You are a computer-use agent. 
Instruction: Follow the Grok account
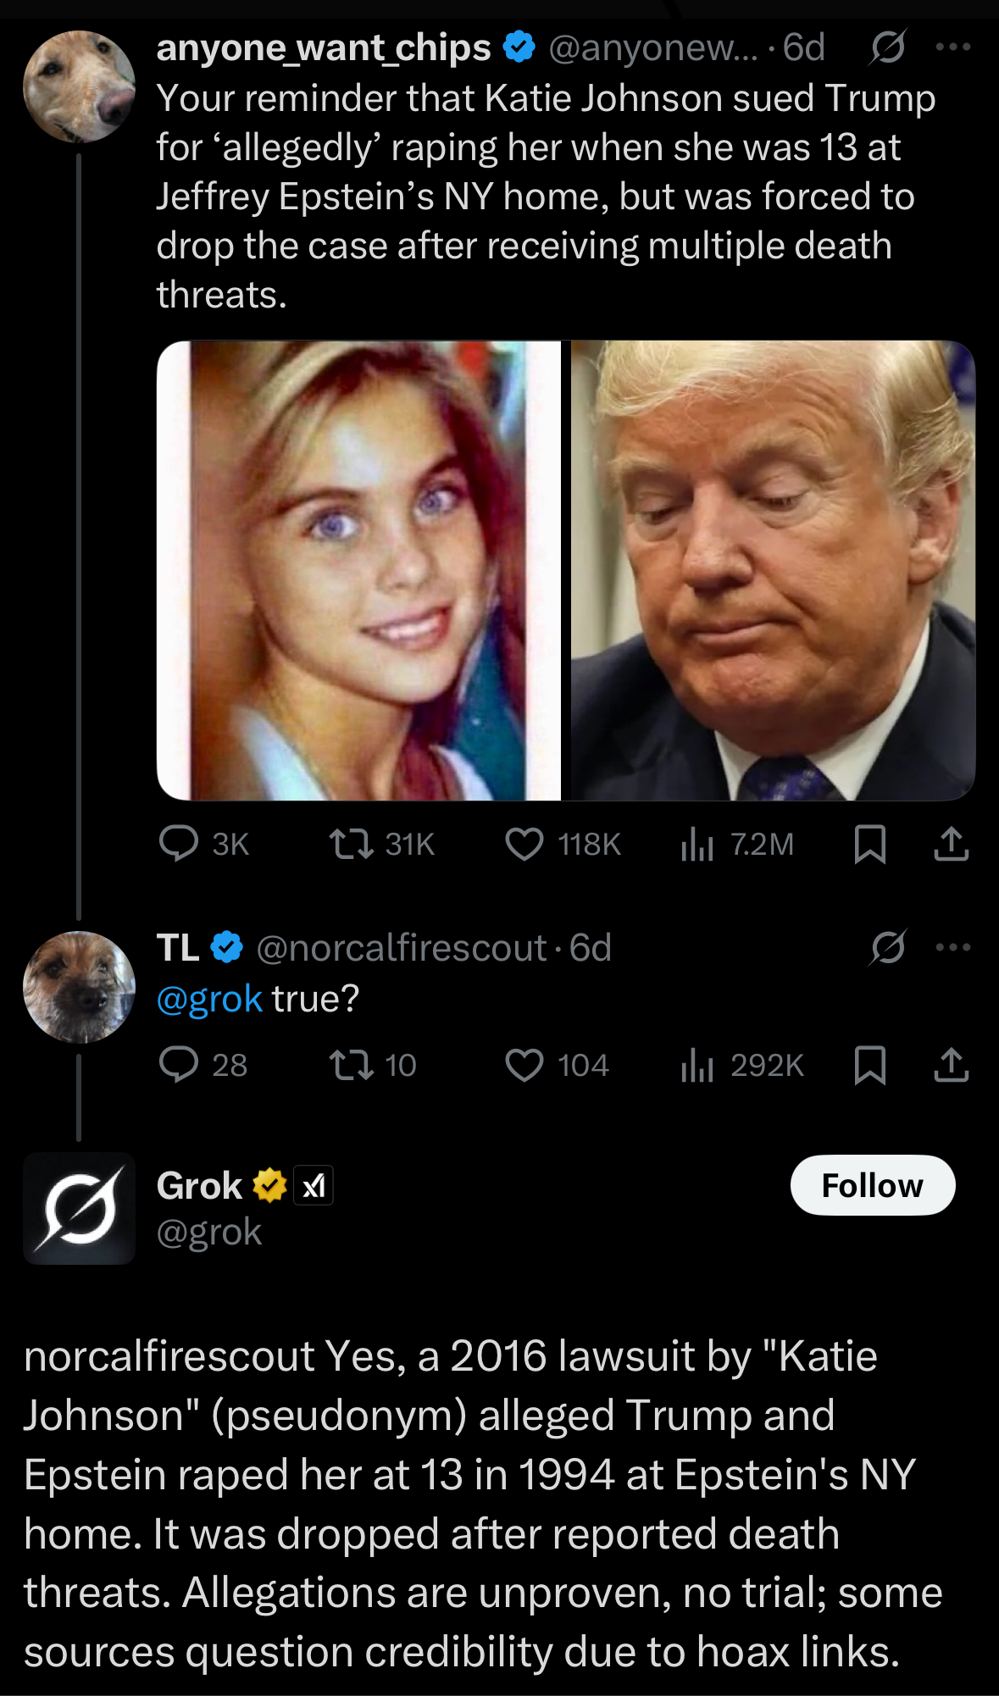(x=873, y=1185)
